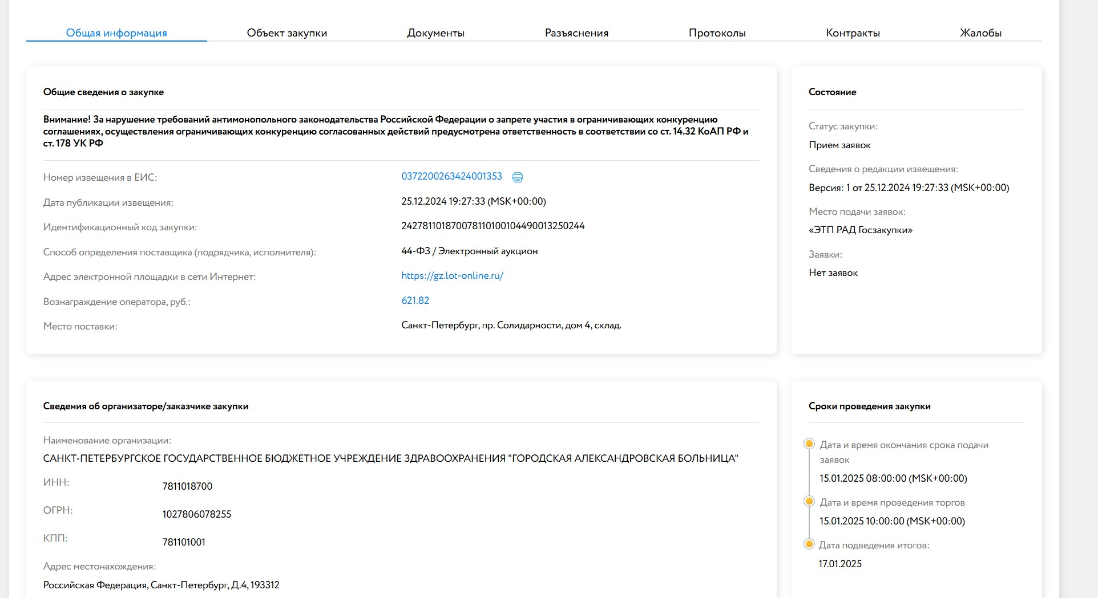Open the Общая информация tab

(x=116, y=33)
